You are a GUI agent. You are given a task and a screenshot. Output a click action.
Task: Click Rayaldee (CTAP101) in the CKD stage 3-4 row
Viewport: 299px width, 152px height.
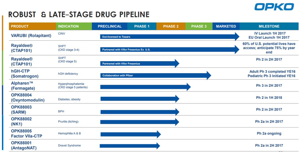click(22, 48)
